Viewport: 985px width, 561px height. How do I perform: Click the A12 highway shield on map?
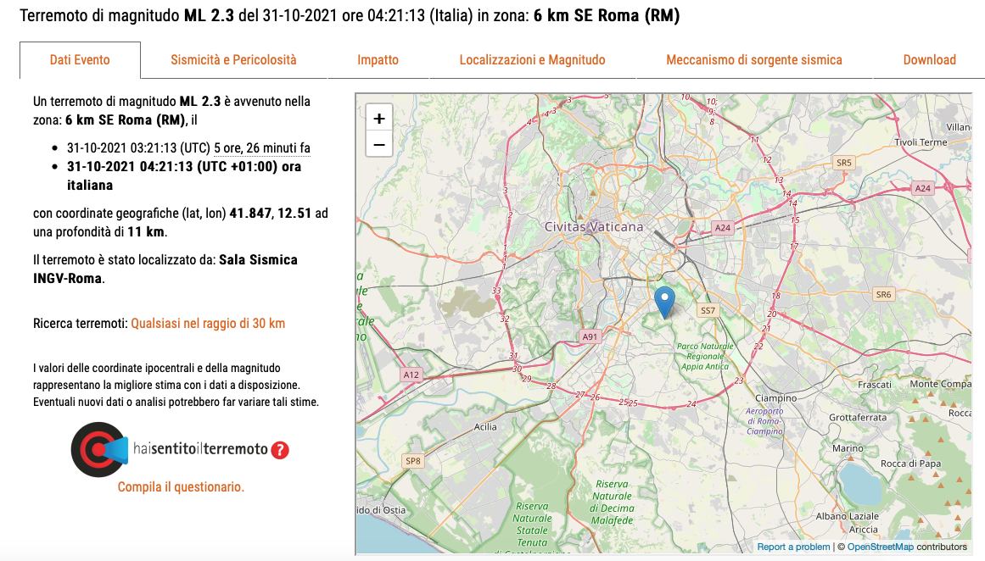[411, 375]
